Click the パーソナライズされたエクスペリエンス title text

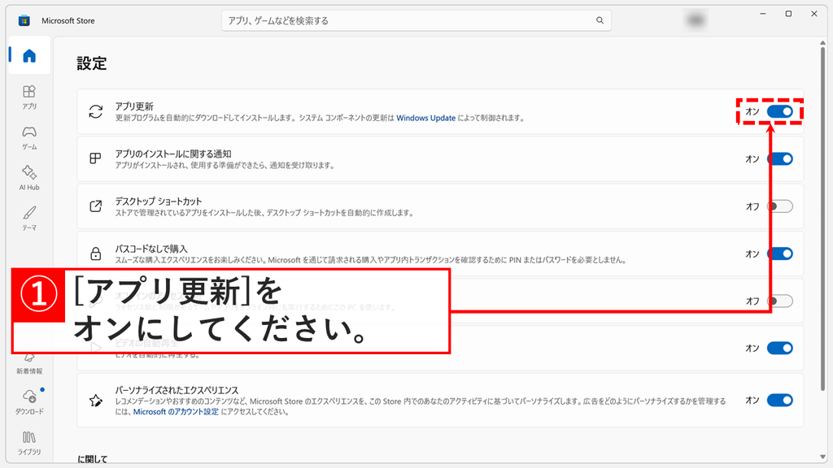pos(177,390)
